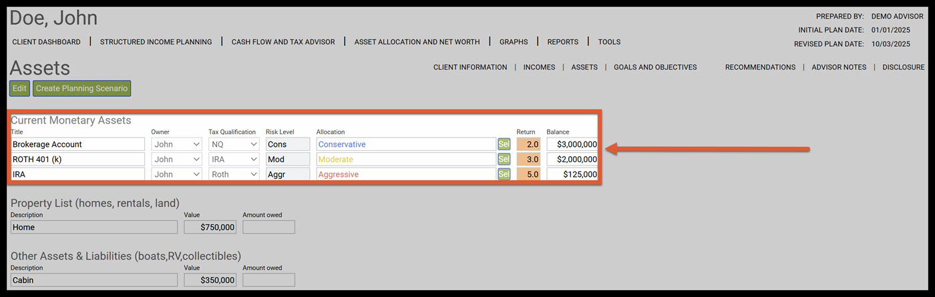Click Amount owed field for Cabin

(x=268, y=280)
